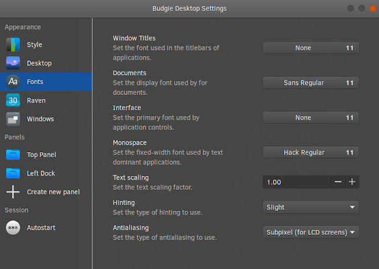Choose the Create new panel label
This screenshot has width=379, height=269.
[x=53, y=192]
